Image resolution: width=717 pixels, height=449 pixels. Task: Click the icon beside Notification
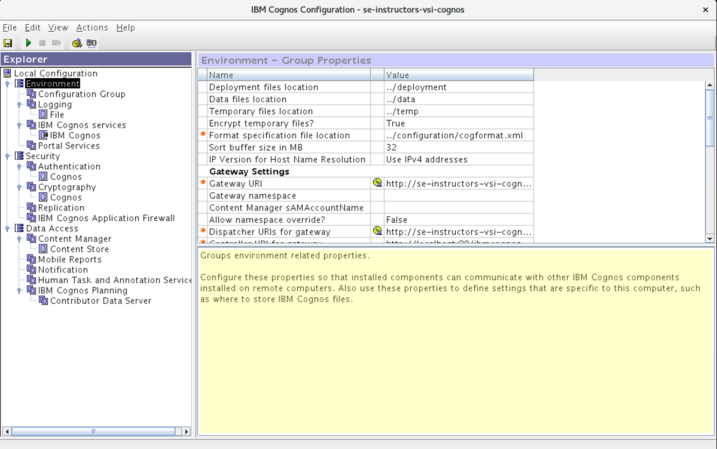32,270
